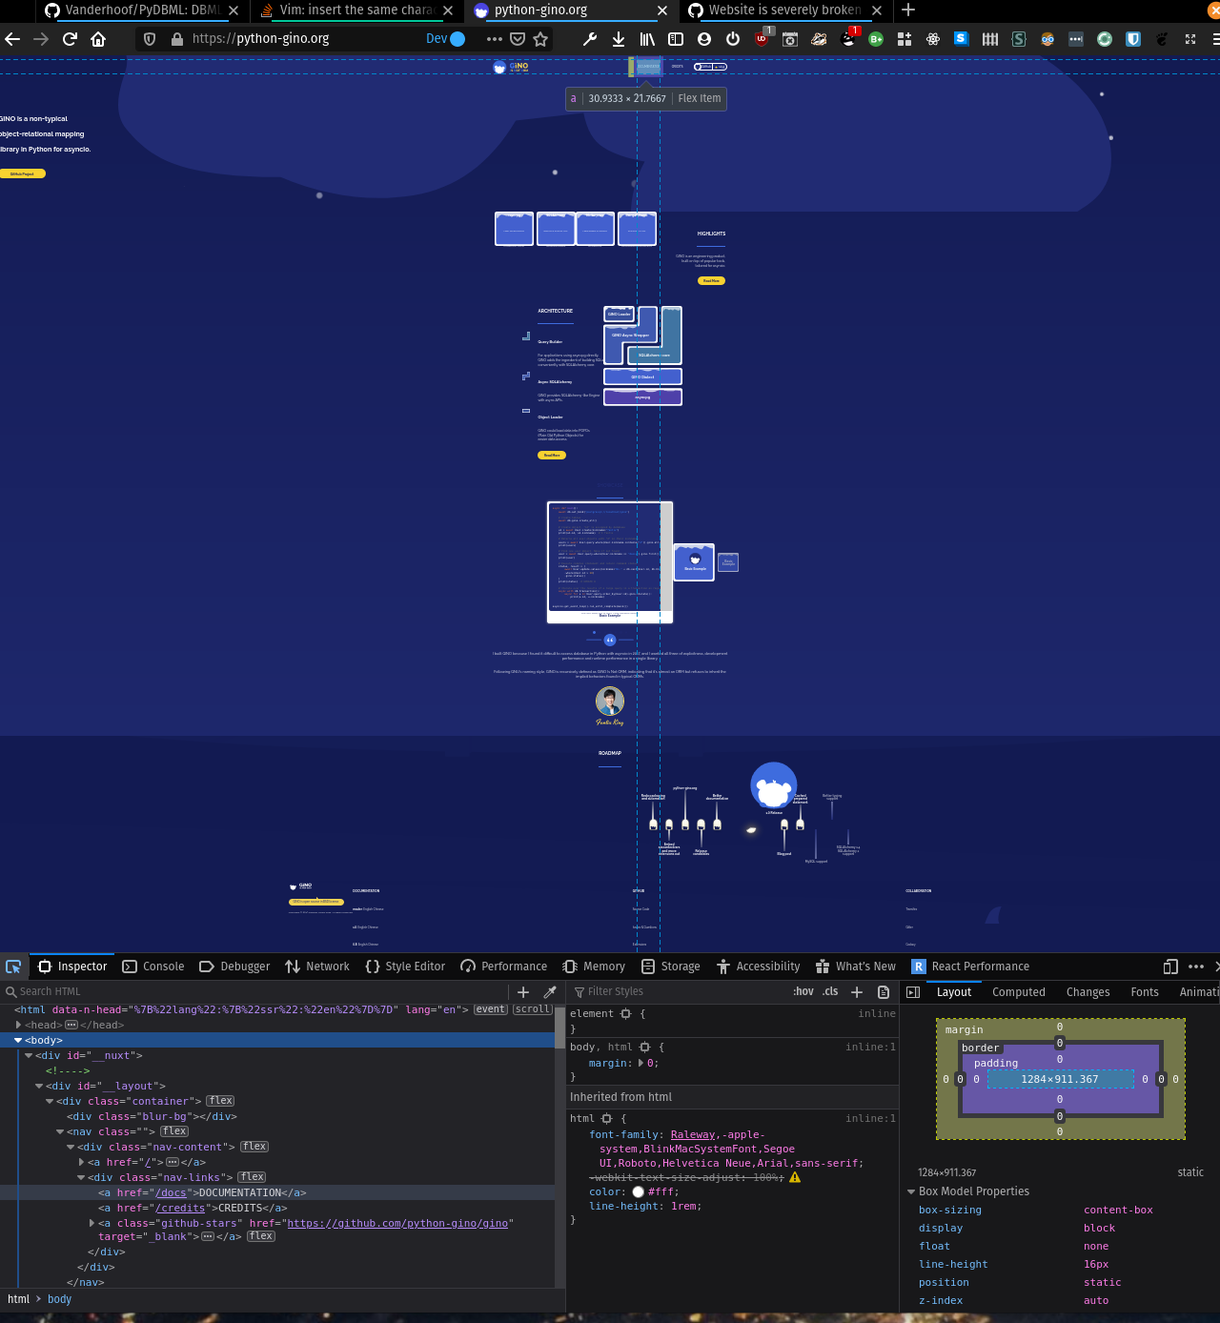1220x1323 pixels.
Task: Switch to the Debugger panel
Action: click(234, 967)
